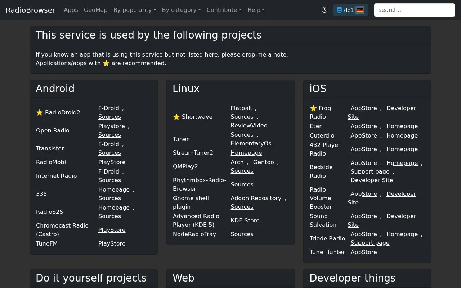This screenshot has width=461, height=288.
Task: Open AppStore link for Tune Hunter
Action: point(364,252)
